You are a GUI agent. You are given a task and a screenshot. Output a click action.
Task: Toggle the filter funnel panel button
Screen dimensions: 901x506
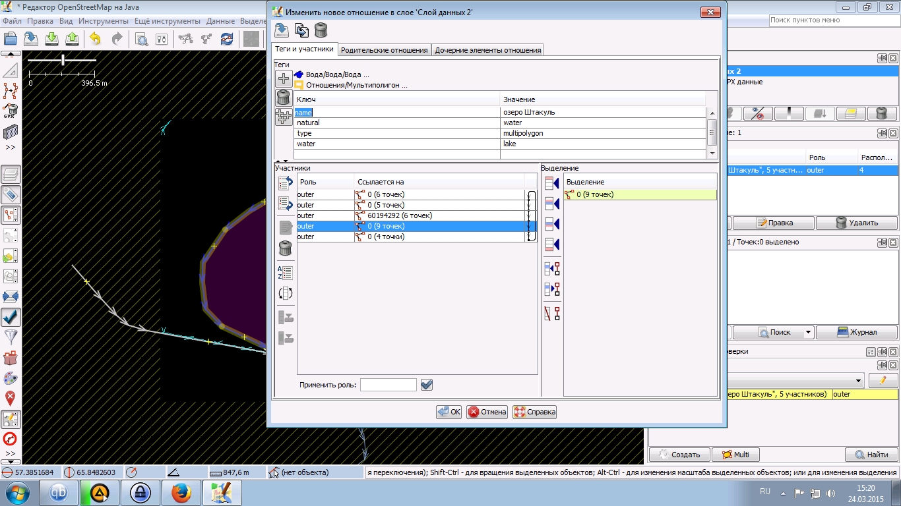click(x=11, y=337)
